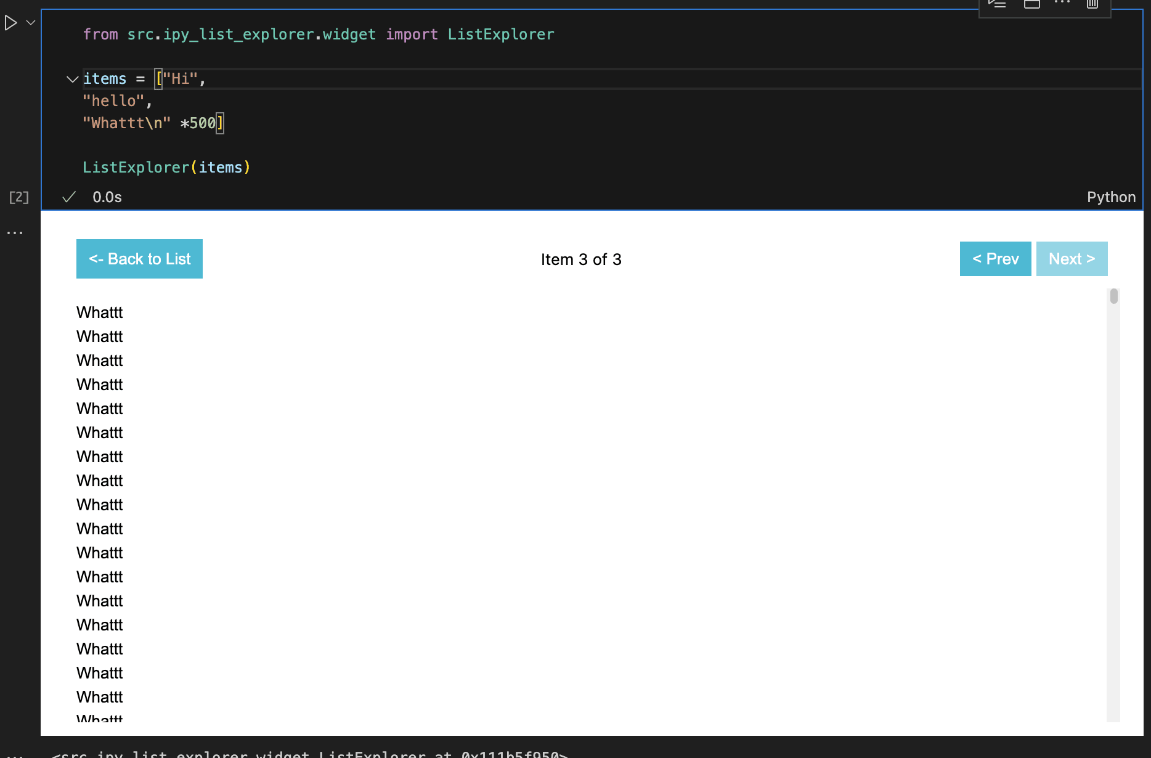This screenshot has width=1151, height=758.
Task: Click the ListExplorer import statement line
Action: tap(318, 35)
